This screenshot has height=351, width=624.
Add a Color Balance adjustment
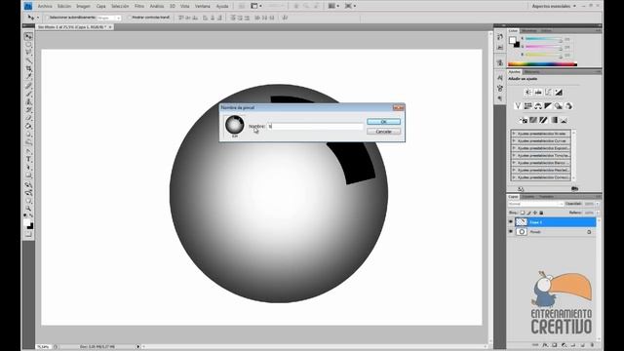click(538, 106)
